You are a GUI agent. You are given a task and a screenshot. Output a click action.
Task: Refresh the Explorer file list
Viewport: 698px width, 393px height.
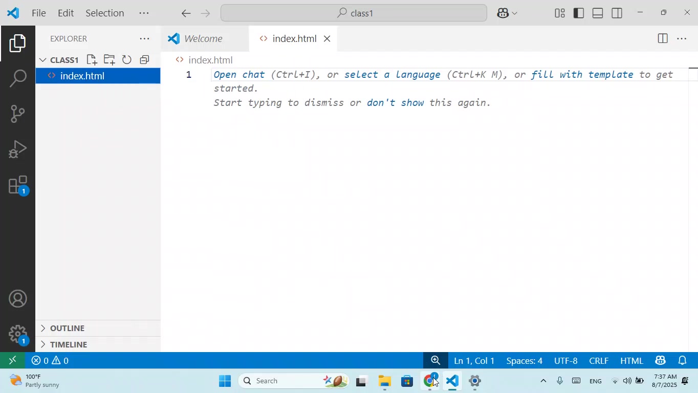tap(127, 60)
